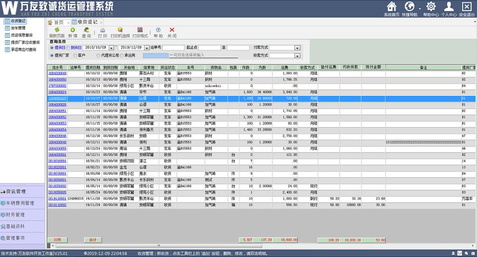Open record link 1004000025

coord(57,98)
